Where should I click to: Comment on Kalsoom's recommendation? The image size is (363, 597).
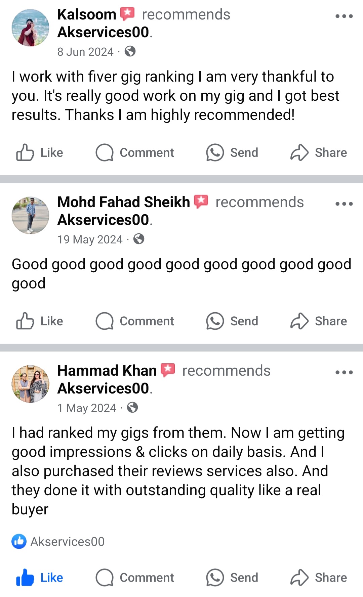(x=135, y=153)
